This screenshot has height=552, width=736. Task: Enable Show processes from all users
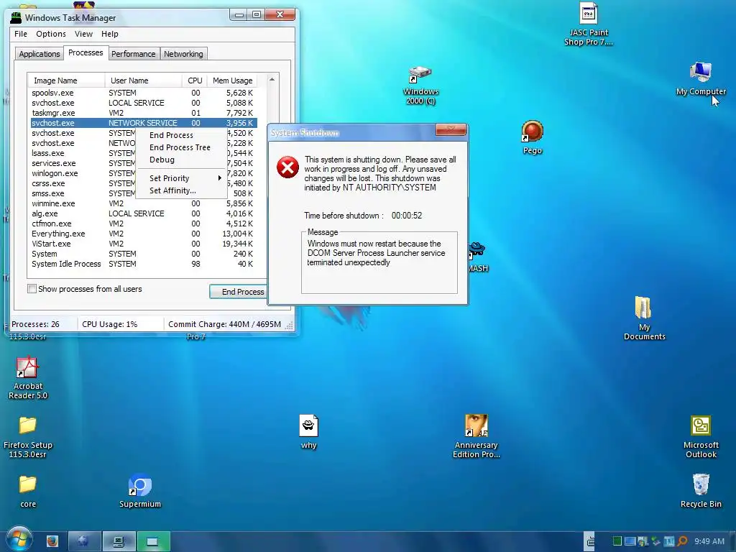(32, 289)
